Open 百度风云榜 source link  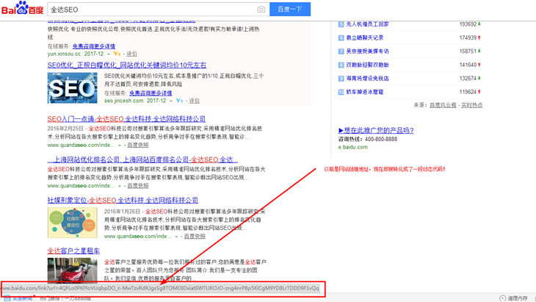pyautogui.click(x=443, y=105)
